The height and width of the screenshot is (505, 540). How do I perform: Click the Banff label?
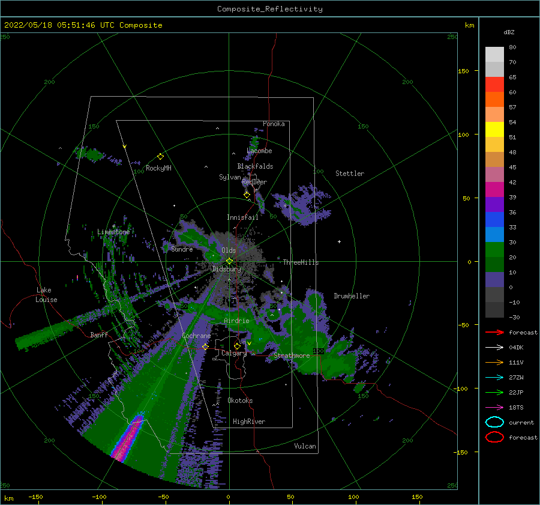(x=99, y=334)
